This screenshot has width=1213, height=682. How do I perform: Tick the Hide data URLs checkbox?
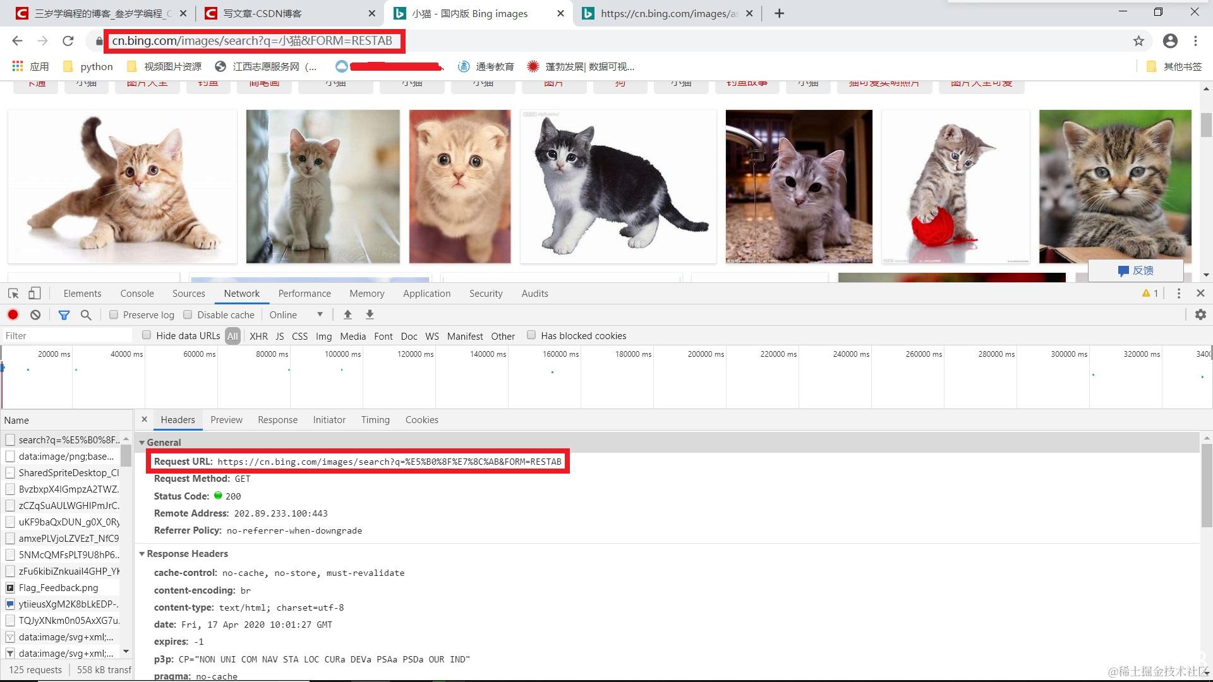pyautogui.click(x=147, y=335)
